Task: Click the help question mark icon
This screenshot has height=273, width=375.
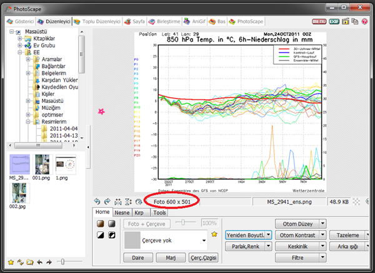Action: tap(364, 21)
